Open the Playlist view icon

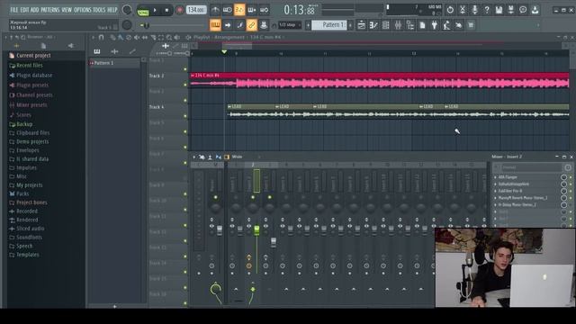[x=362, y=25]
